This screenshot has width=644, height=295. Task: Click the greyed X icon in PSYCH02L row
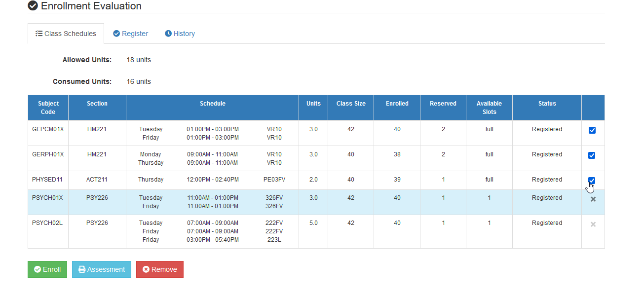point(593,224)
